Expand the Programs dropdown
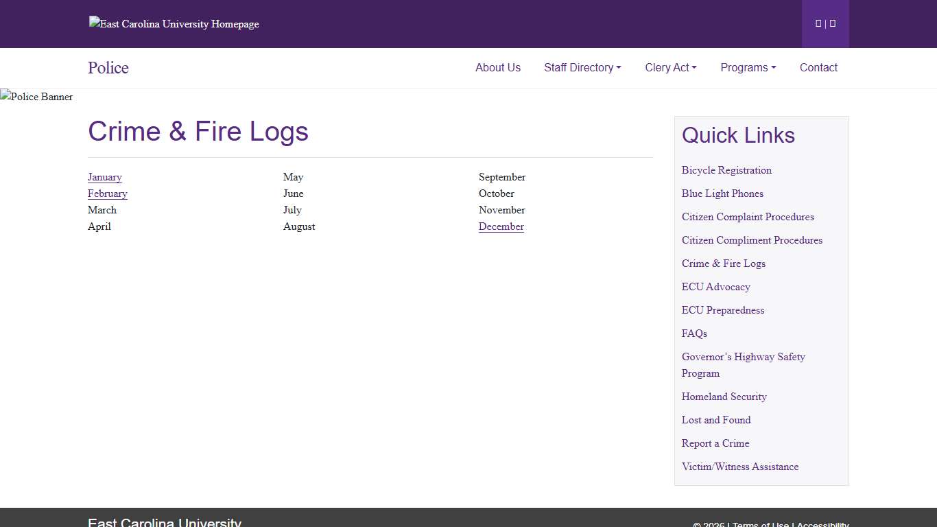The width and height of the screenshot is (937, 527). (748, 67)
